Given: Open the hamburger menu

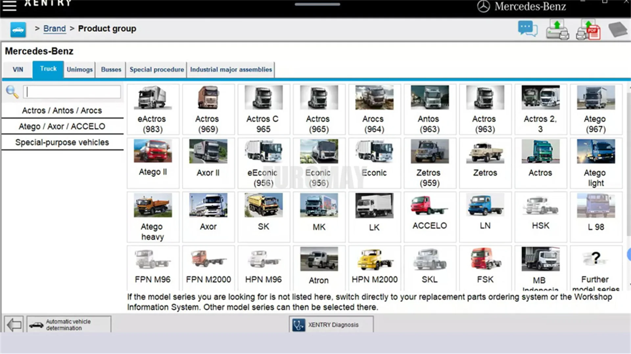Looking at the screenshot, I should (x=10, y=6).
